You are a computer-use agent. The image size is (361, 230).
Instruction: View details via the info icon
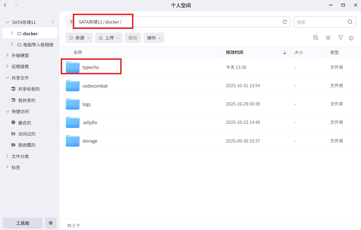pyautogui.click(x=352, y=38)
